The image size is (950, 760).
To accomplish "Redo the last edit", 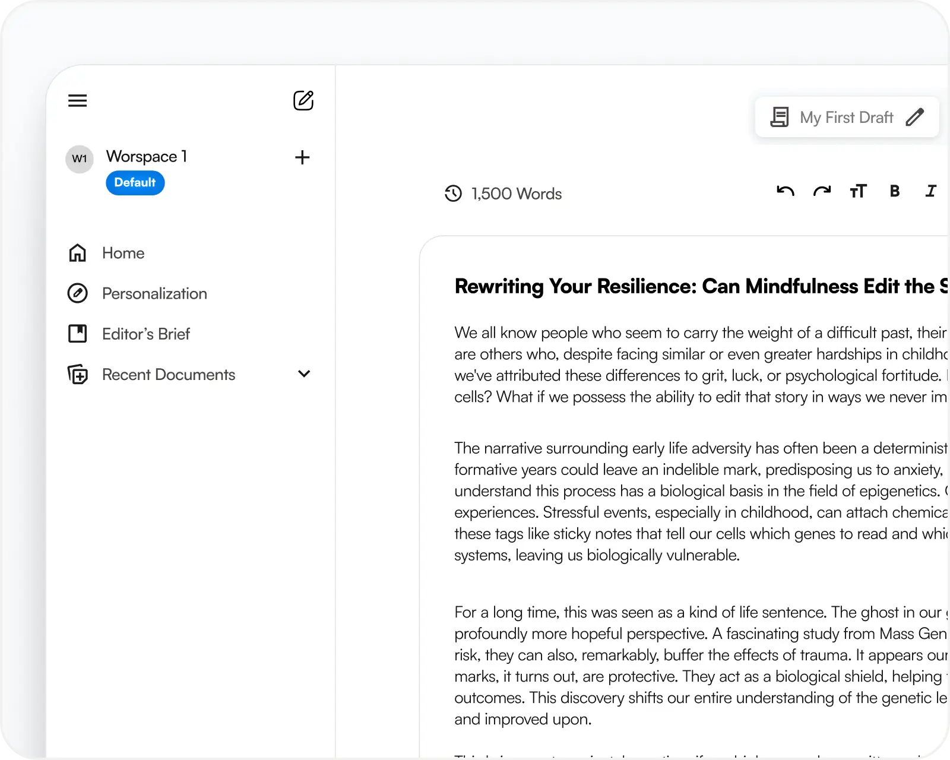I will click(822, 191).
